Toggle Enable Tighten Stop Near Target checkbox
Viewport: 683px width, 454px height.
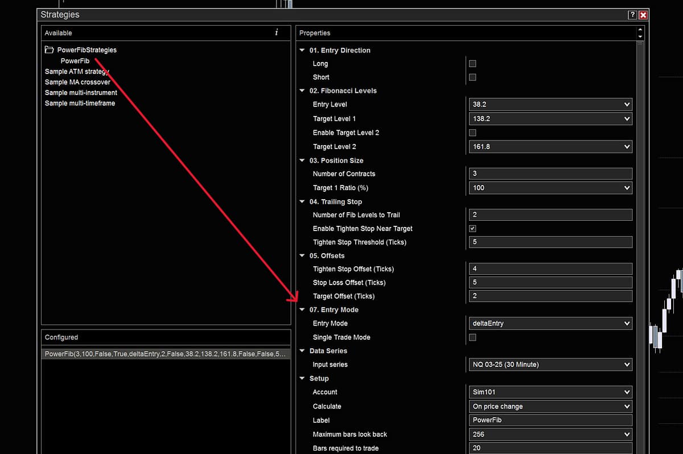[472, 229]
